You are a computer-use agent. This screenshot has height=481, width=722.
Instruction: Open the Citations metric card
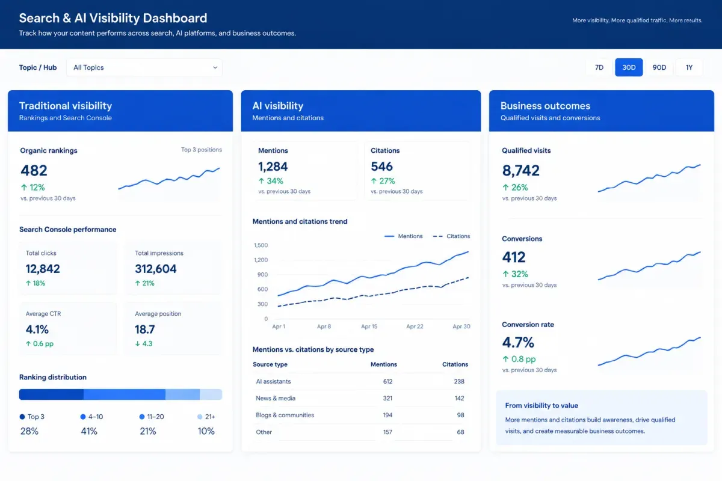pos(418,171)
